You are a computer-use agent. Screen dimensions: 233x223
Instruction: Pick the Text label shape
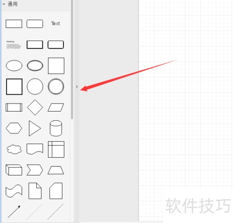[55, 23]
